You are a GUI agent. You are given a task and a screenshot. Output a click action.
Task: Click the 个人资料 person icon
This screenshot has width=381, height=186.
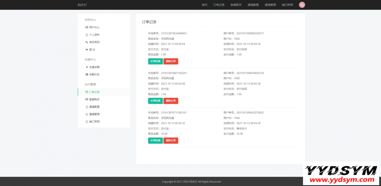pyautogui.click(x=87, y=35)
